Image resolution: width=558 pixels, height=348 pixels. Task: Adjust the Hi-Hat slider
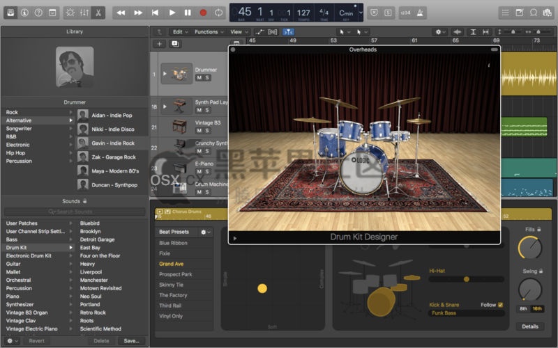point(466,279)
